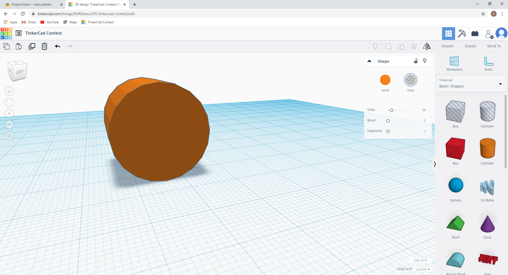The image size is (508, 275).
Task: Undo the last action
Action: (x=58, y=46)
